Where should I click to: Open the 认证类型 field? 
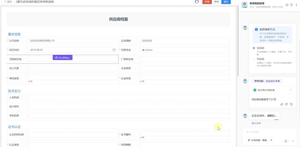pyautogui.click(x=73, y=145)
